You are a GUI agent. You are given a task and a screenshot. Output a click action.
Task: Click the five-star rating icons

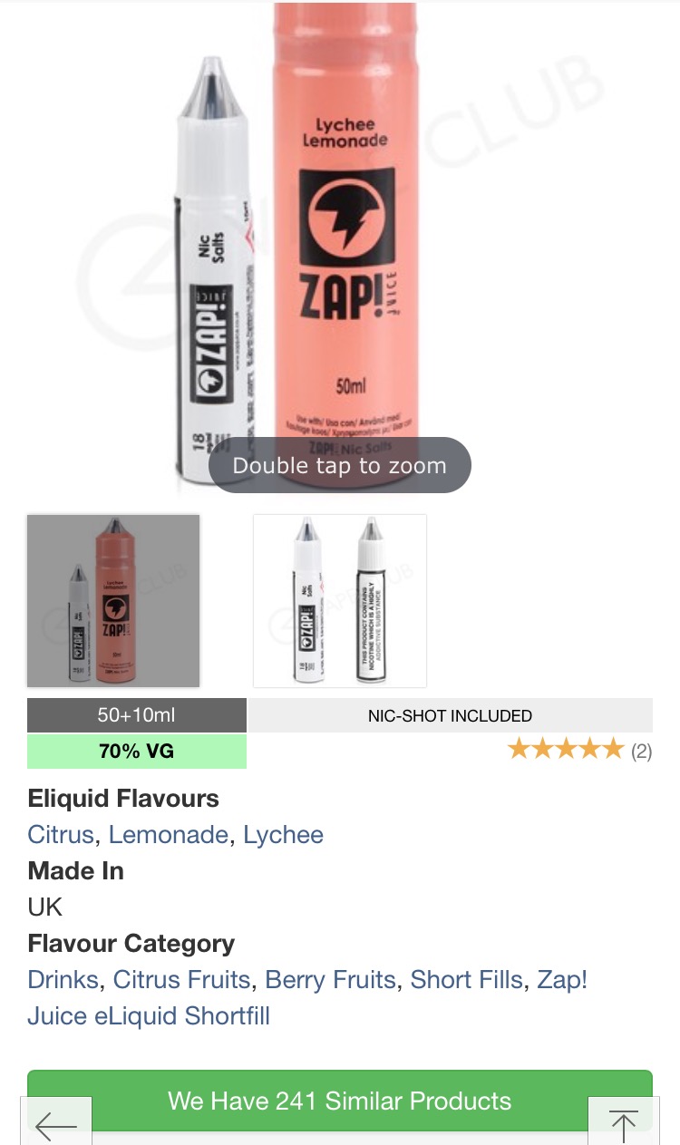point(566,749)
